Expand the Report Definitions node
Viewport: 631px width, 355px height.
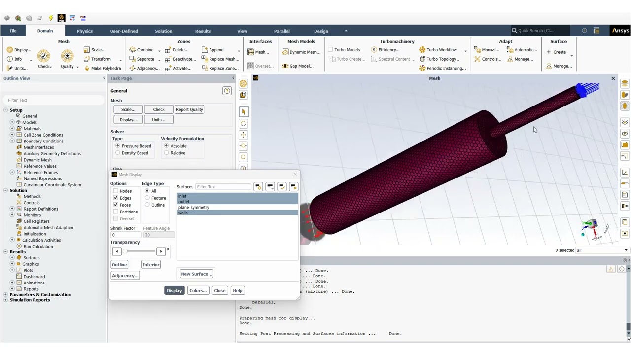12,209
